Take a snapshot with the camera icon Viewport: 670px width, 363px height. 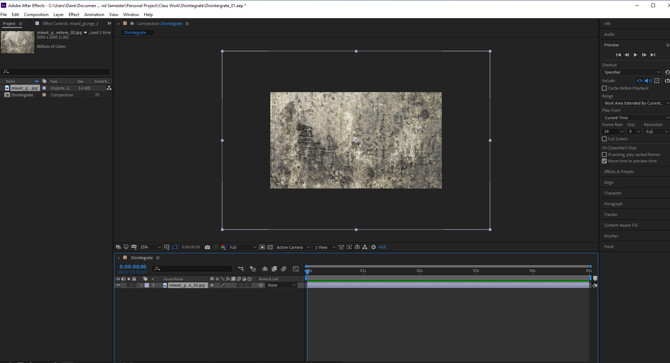[207, 247]
